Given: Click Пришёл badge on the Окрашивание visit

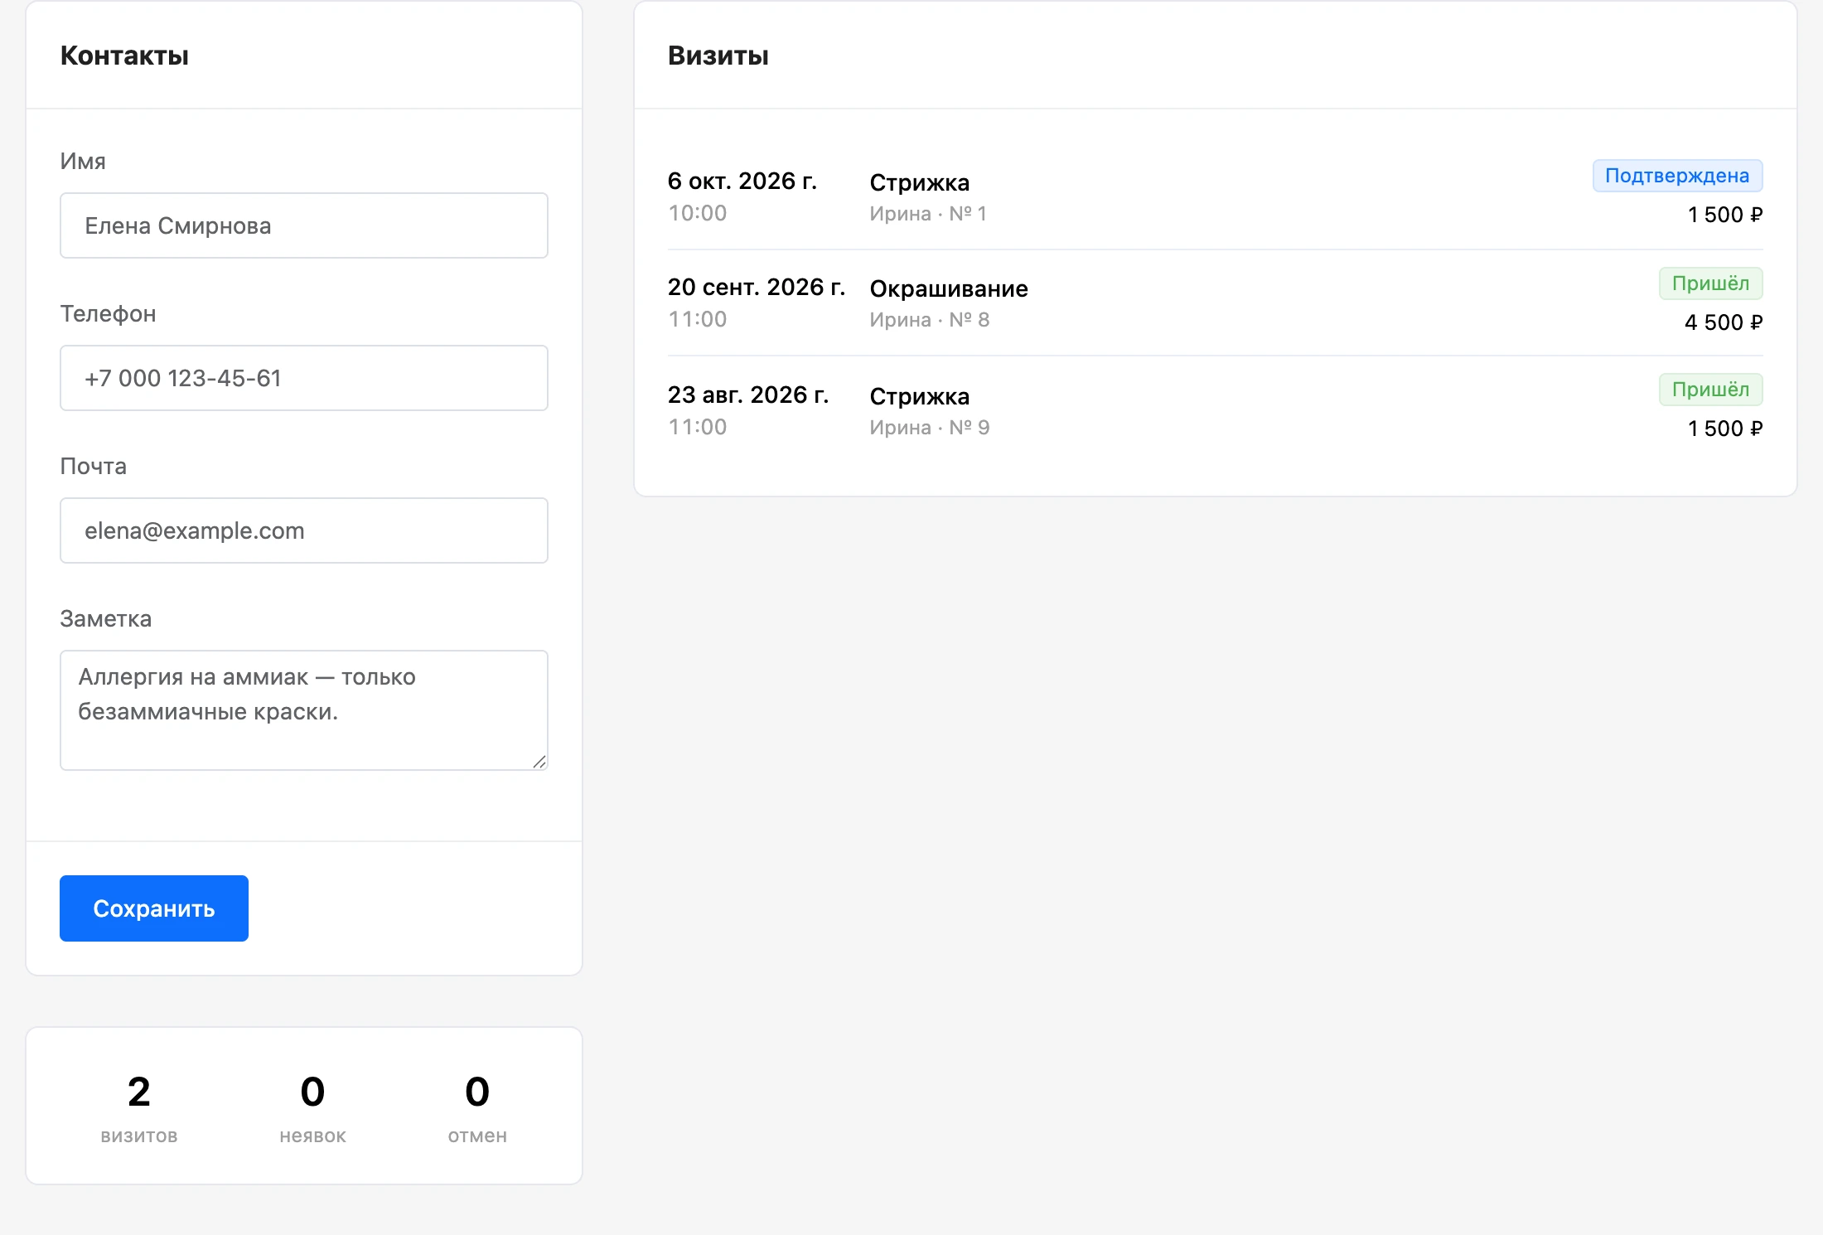Looking at the screenshot, I should 1710,283.
